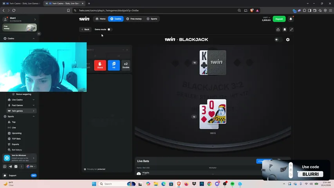Open the notifications bell
Screen dimensions: 334x188
pyautogui.click(x=291, y=19)
